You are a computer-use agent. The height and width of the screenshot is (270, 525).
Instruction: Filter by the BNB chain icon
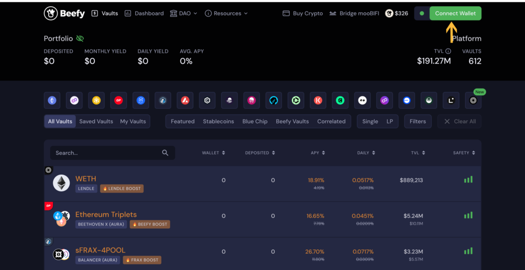tap(96, 100)
